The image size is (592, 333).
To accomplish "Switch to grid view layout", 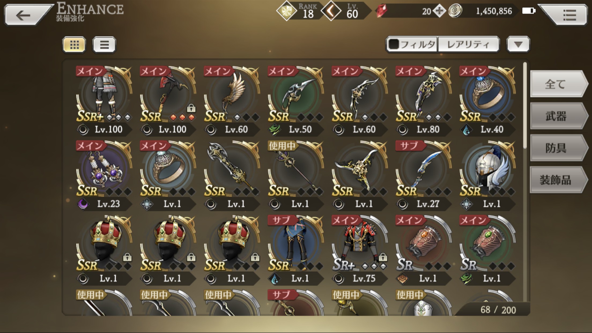I will 74,45.
